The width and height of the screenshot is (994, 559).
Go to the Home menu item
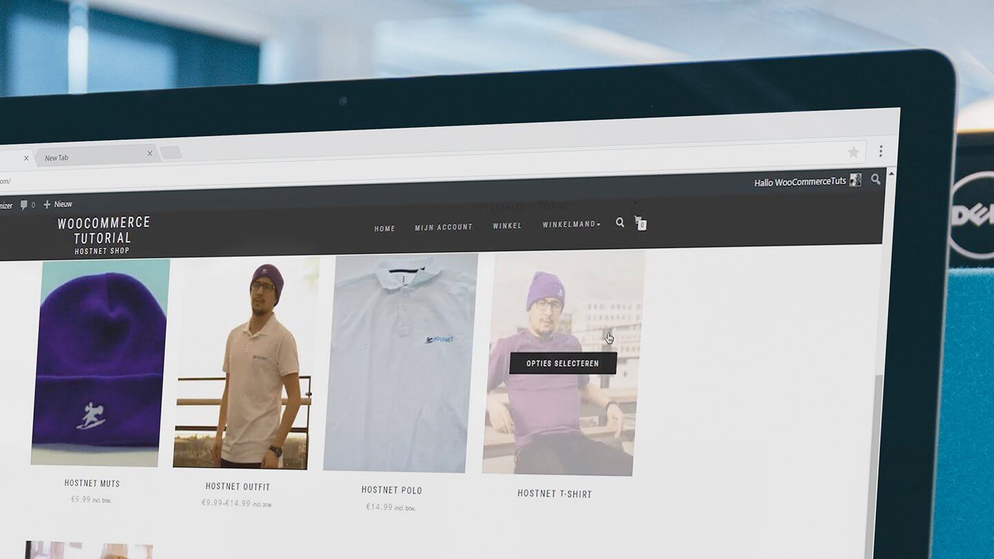point(384,229)
